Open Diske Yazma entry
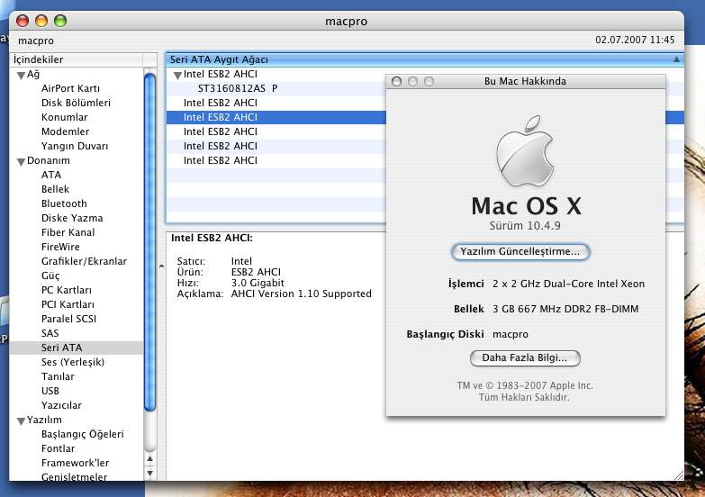Viewport: 705px width, 497px height. pos(72,218)
